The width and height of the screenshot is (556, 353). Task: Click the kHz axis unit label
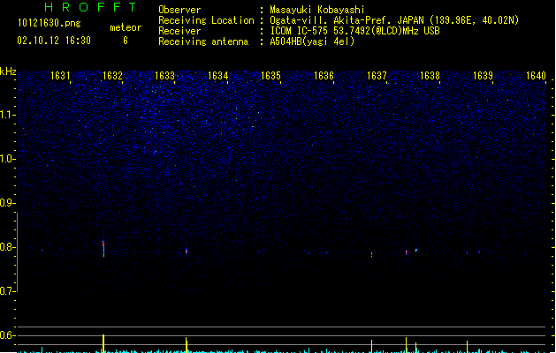point(8,71)
